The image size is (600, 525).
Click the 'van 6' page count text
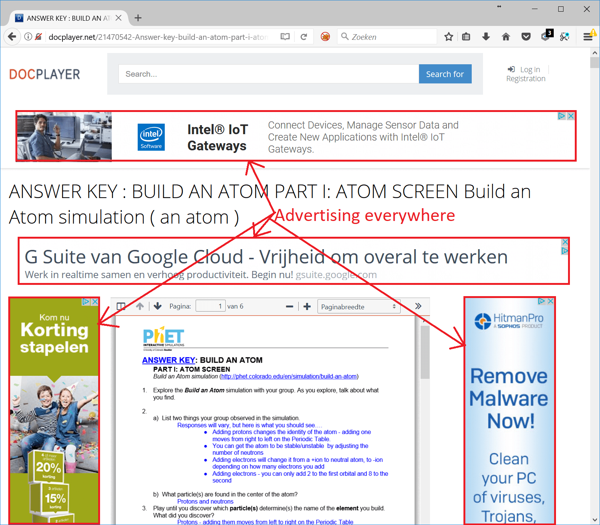(x=235, y=306)
